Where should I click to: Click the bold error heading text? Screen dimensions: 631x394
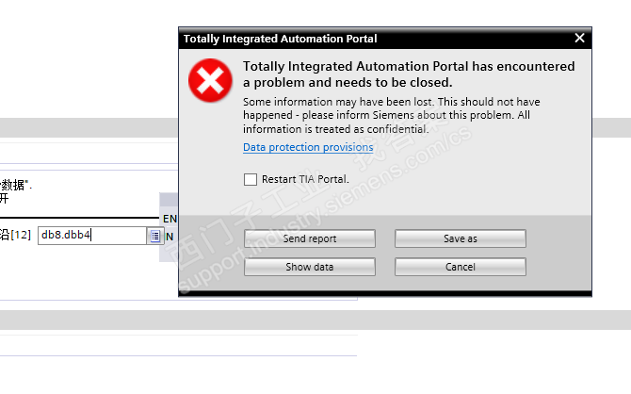(x=408, y=74)
